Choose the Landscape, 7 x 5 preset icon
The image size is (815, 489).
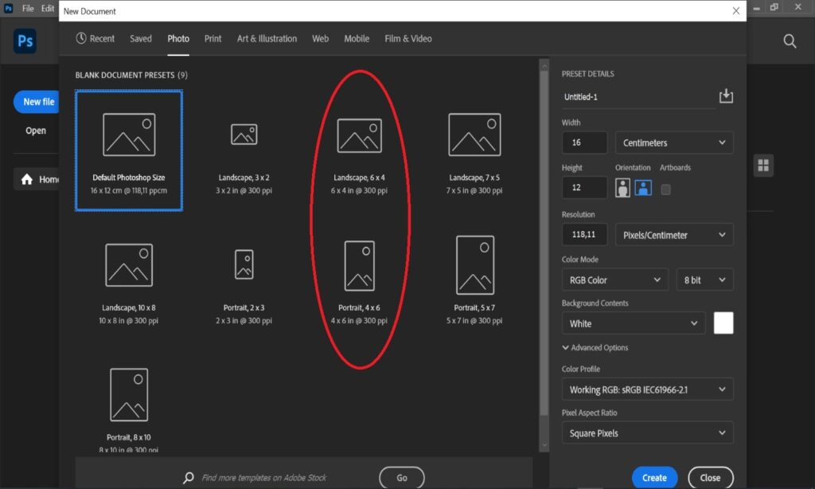[x=474, y=134]
